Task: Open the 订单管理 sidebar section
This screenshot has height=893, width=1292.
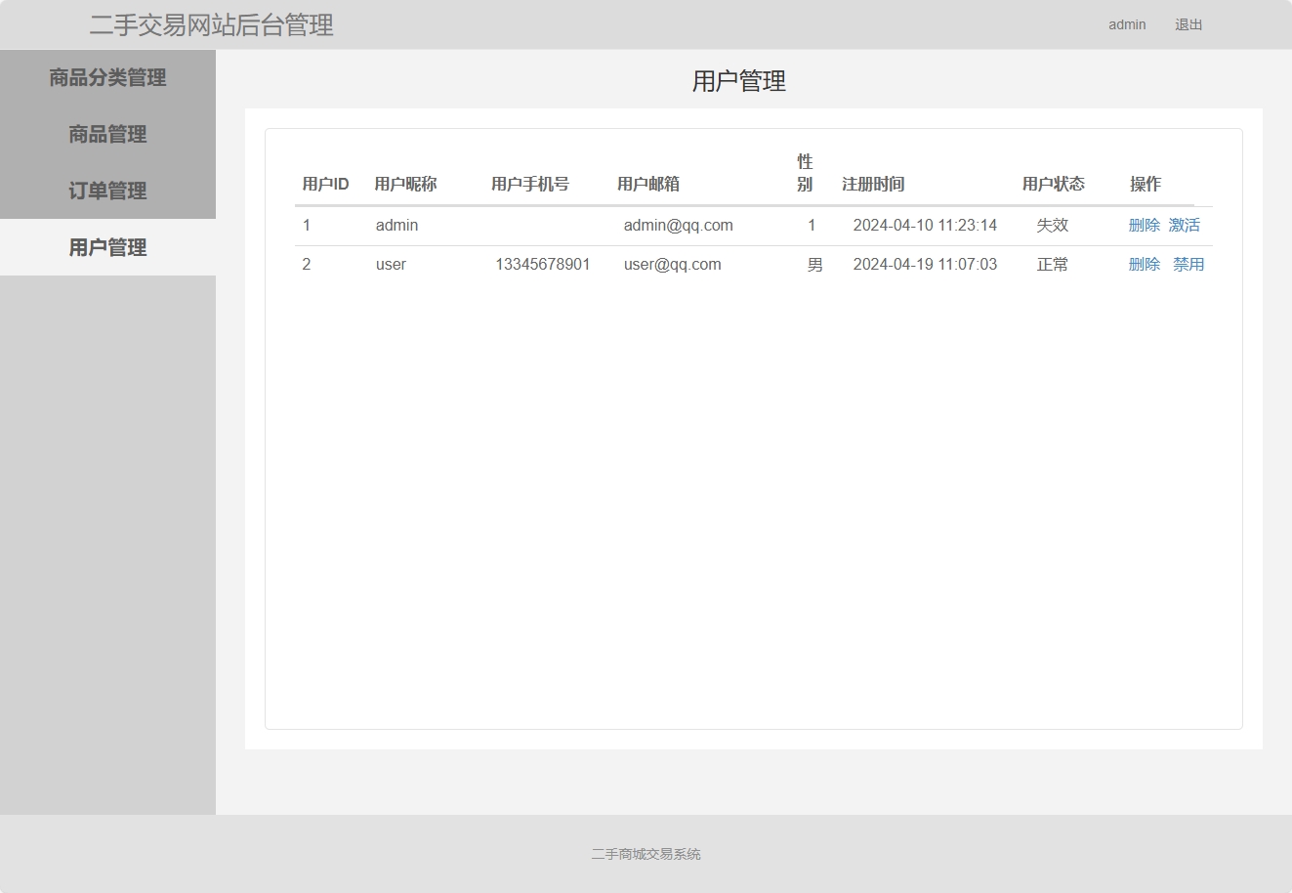Action: pyautogui.click(x=107, y=191)
